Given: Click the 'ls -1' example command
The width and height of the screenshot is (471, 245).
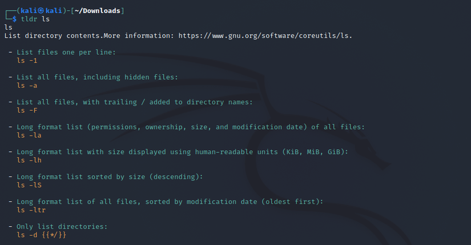Looking at the screenshot, I should pyautogui.click(x=27, y=61).
